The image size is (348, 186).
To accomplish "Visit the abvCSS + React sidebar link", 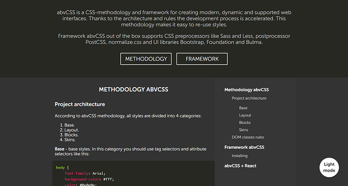I will point(240,166).
